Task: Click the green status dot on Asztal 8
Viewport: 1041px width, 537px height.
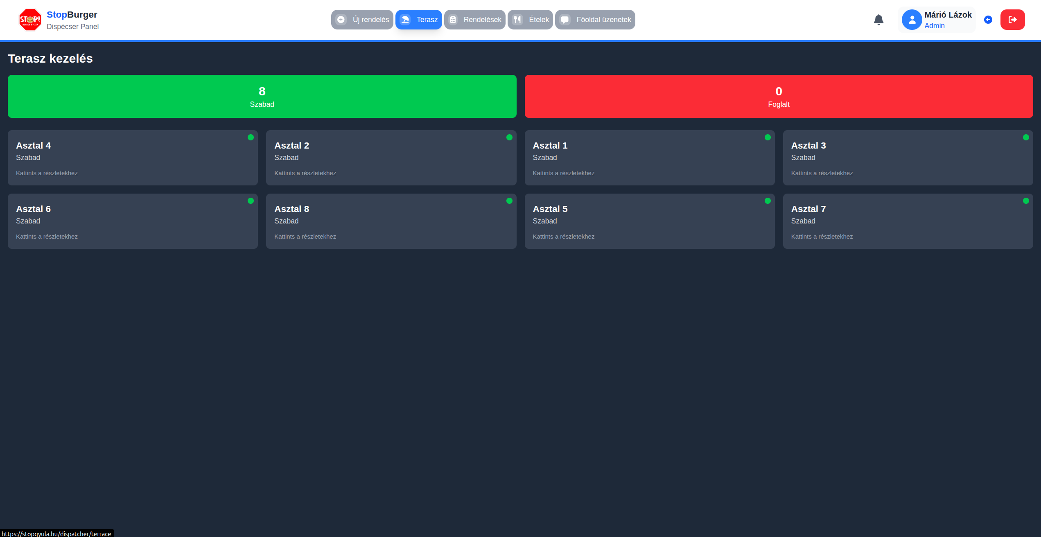Action: (x=509, y=201)
